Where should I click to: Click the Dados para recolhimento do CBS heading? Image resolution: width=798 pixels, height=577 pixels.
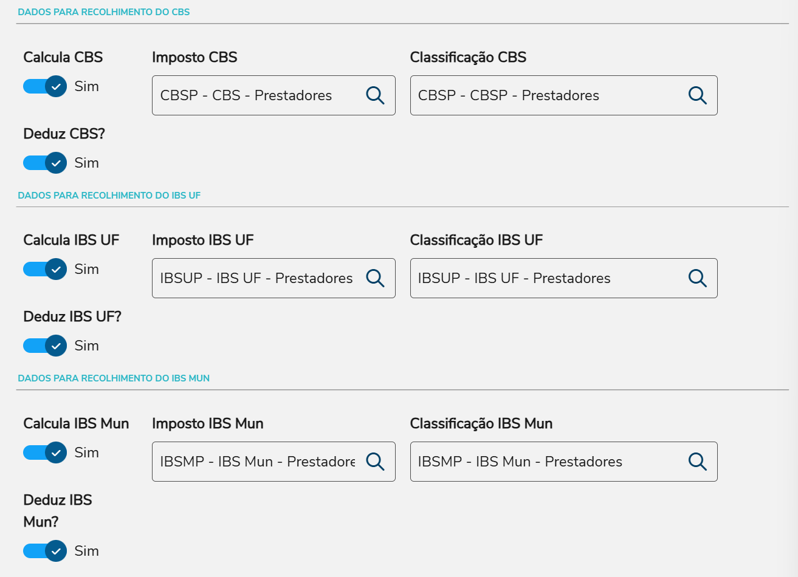click(x=104, y=12)
